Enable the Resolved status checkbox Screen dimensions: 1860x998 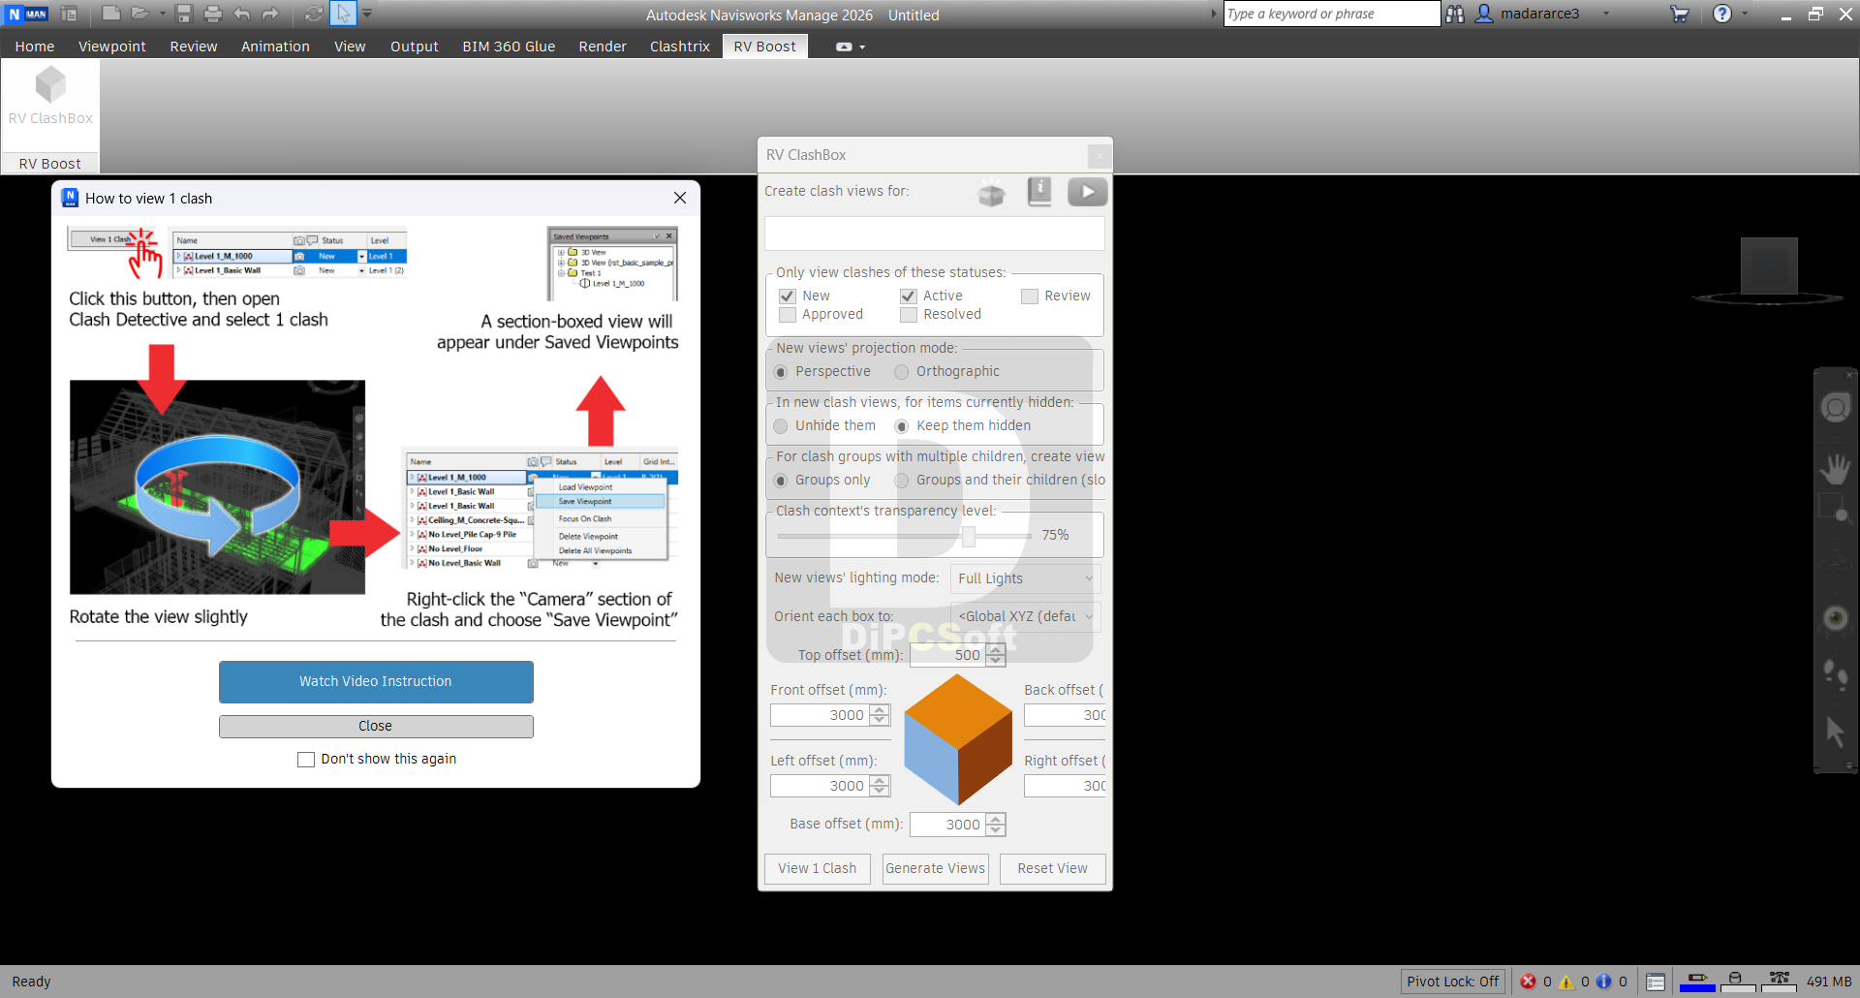[909, 315]
